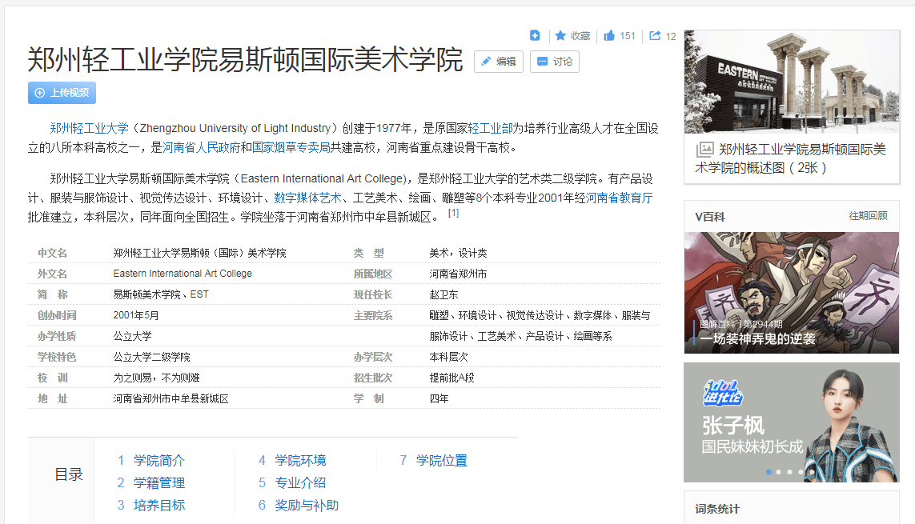Image resolution: width=915 pixels, height=524 pixels.
Task: Open the 河南省教育厅 link
Action: click(619, 198)
